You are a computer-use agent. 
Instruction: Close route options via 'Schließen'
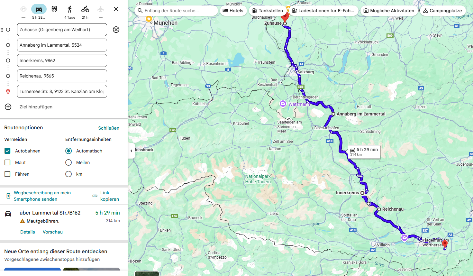109,128
